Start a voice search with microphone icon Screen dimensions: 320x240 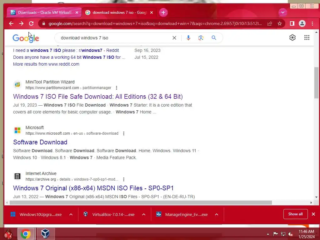pos(188,38)
